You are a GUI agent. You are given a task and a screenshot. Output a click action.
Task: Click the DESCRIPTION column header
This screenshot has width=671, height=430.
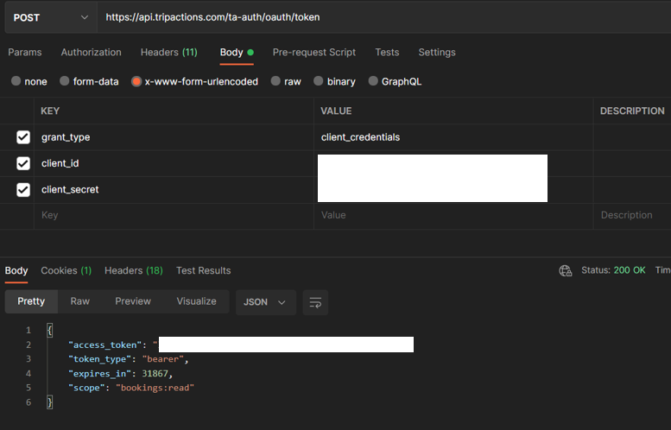point(632,111)
